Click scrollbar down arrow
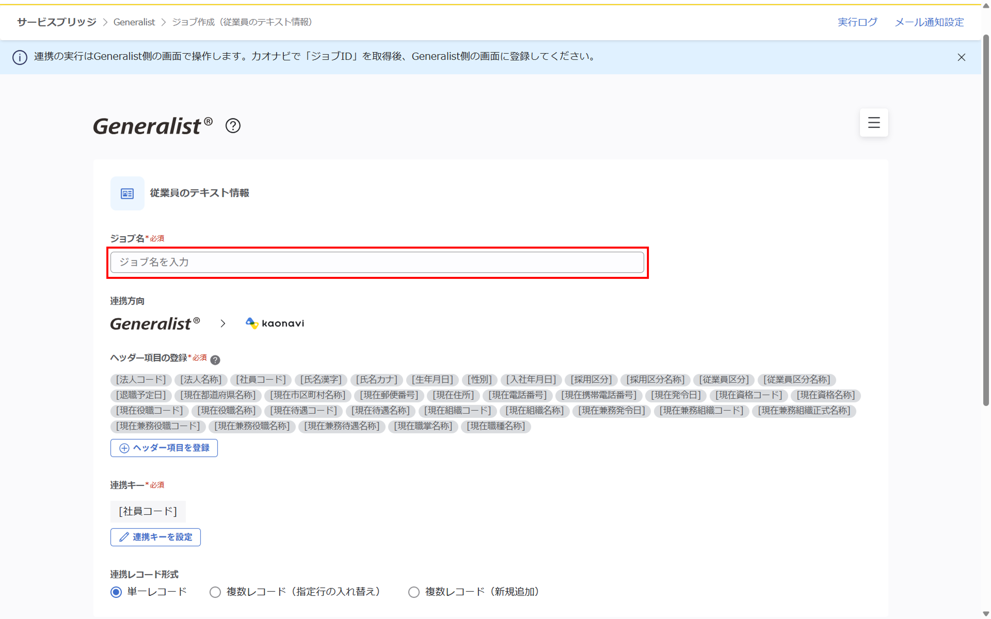This screenshot has width=991, height=619. point(986,614)
